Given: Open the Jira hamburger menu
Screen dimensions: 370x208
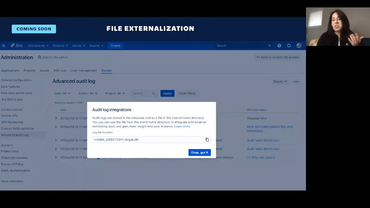Looking at the screenshot, I should (x=4, y=46).
